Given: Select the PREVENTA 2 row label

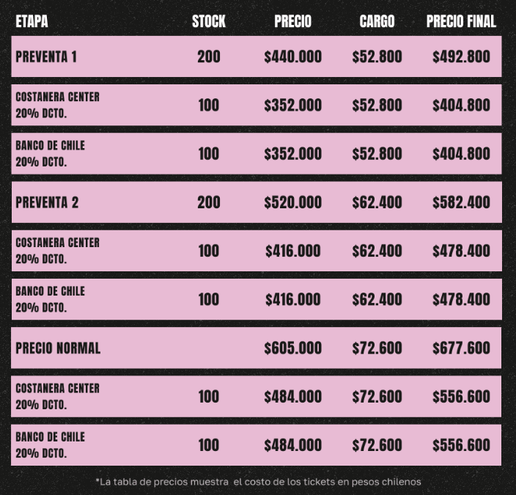Looking at the screenshot, I should coord(47,202).
